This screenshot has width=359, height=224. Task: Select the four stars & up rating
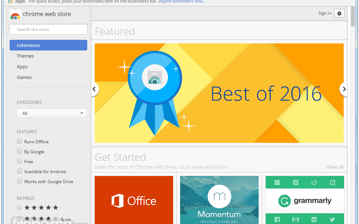click(20, 219)
